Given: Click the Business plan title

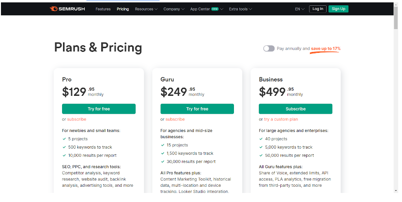Looking at the screenshot, I should click(271, 80).
